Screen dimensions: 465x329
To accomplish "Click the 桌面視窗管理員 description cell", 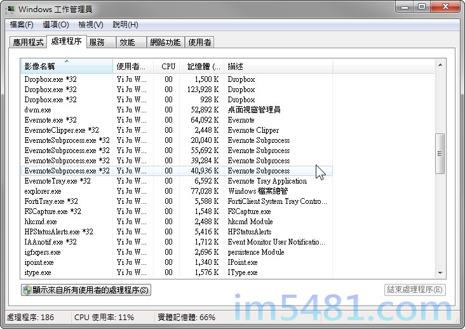I will pyautogui.click(x=254, y=110).
